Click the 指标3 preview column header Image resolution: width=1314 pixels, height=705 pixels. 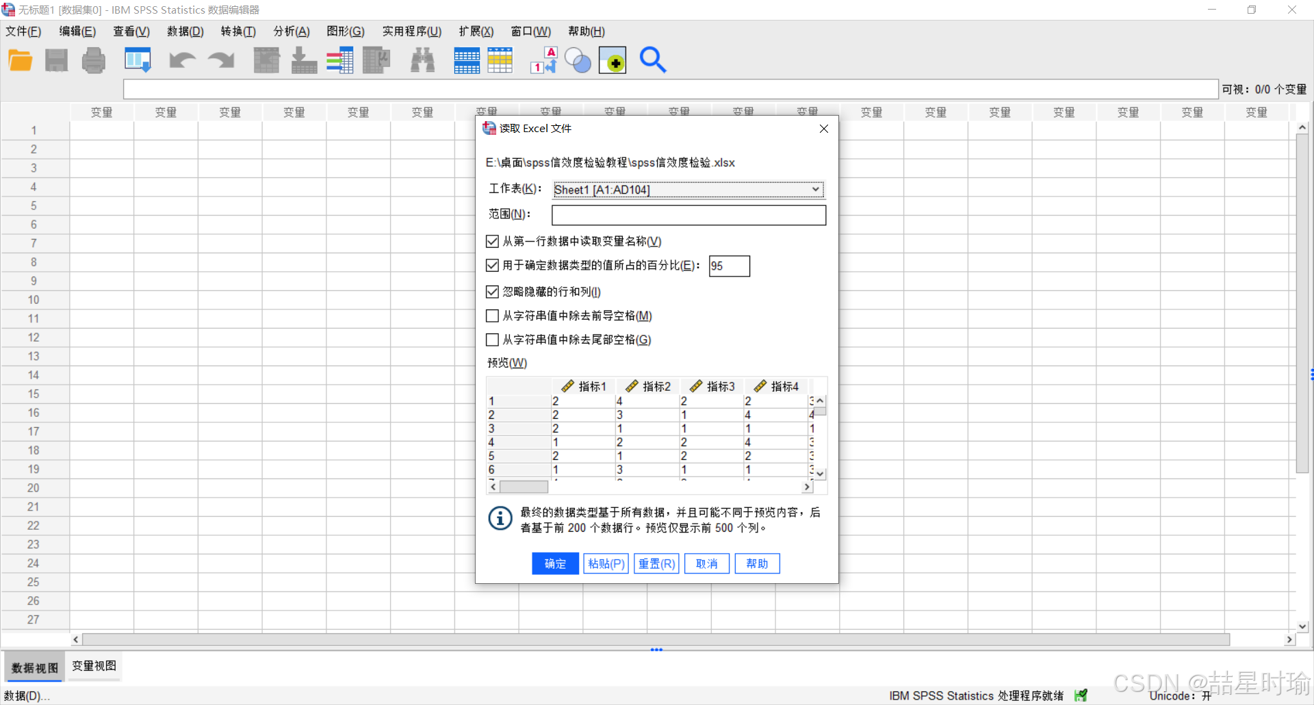click(712, 386)
